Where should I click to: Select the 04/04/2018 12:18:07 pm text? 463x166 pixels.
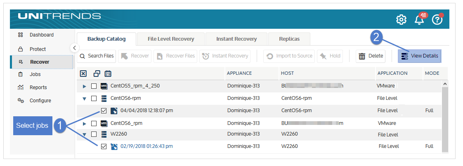pos(146,111)
